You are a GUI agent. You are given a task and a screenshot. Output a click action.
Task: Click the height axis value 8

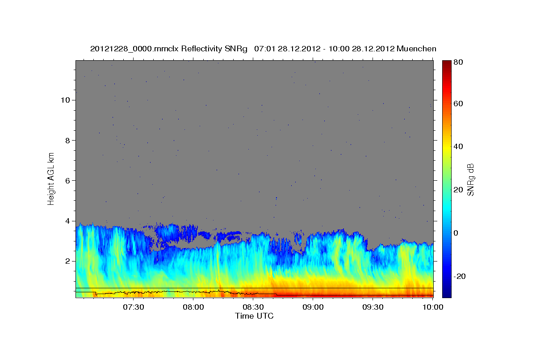click(67, 140)
